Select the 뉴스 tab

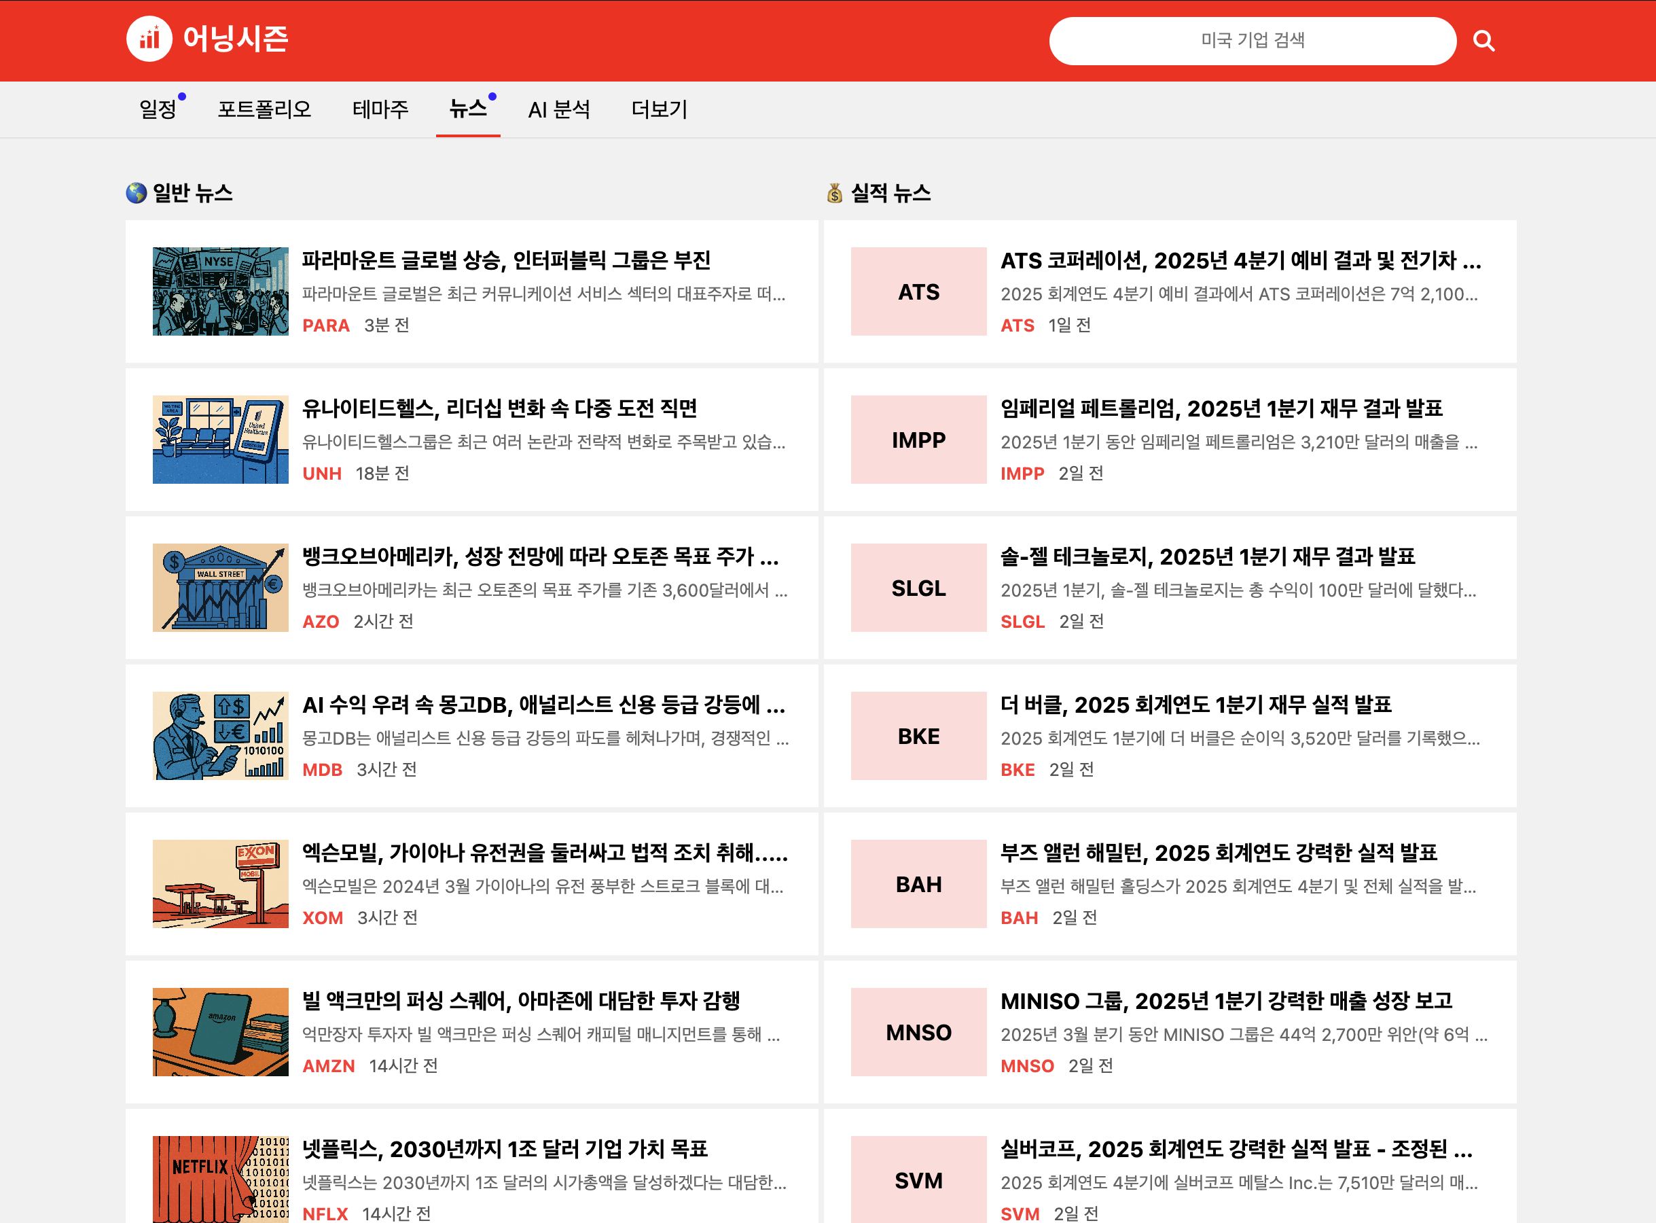click(x=467, y=109)
